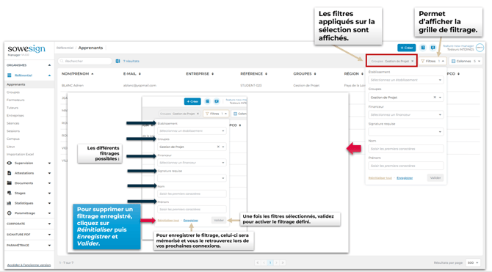Image resolution: width=492 pixels, height=272 pixels.
Task: Open the Formateurs sidebar item
Action: point(15,100)
